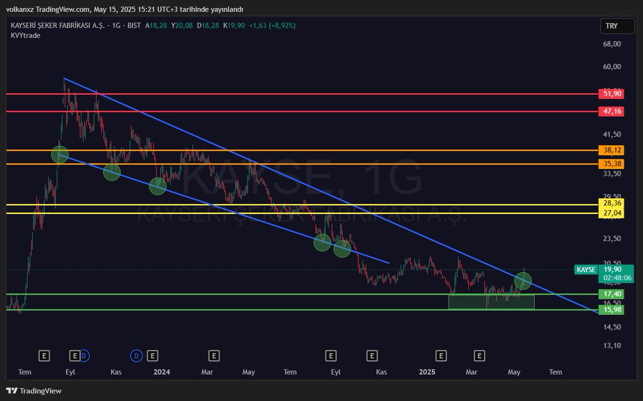Select the 27,04 yellow price label
Image resolution: width=643 pixels, height=401 pixels.
[x=612, y=213]
